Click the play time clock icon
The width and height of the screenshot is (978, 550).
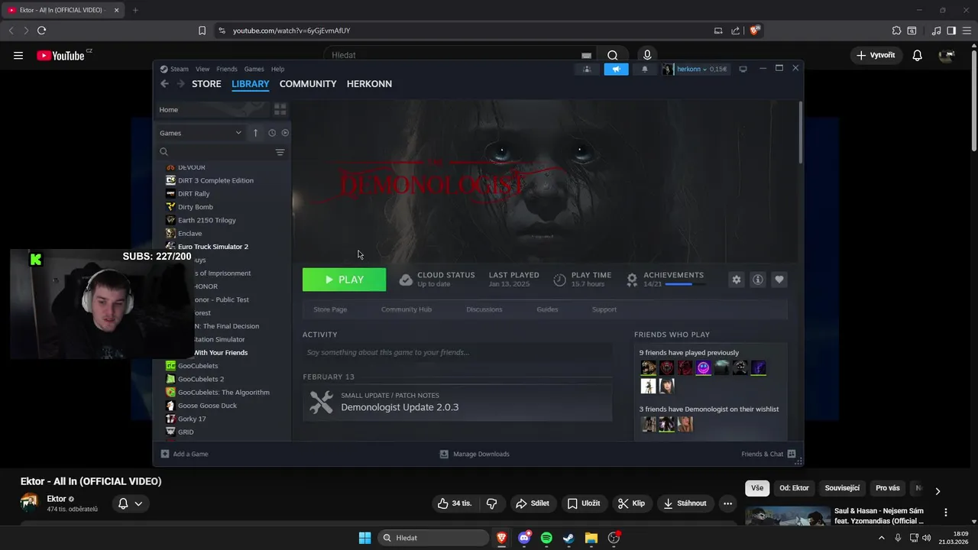click(x=559, y=280)
